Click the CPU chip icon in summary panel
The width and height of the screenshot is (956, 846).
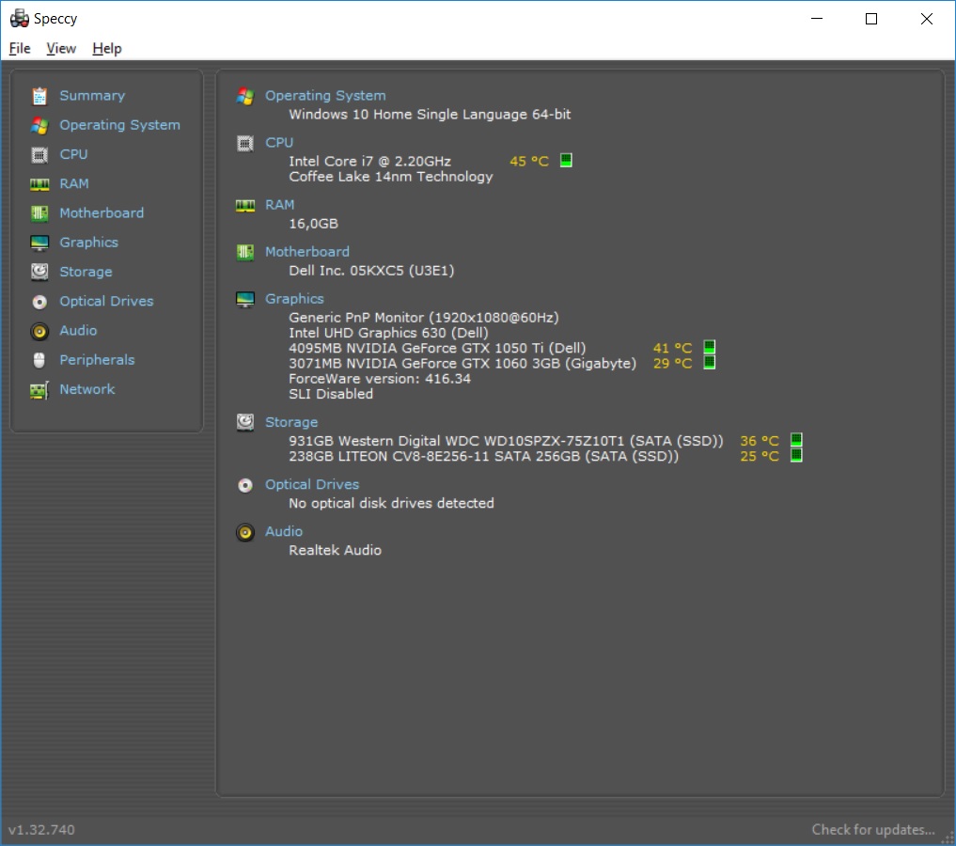pyautogui.click(x=245, y=143)
